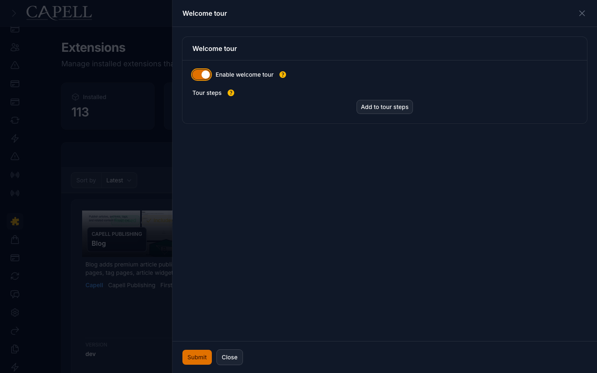Click the Welcome tour section heading in the card
The height and width of the screenshot is (373, 597).
215,48
